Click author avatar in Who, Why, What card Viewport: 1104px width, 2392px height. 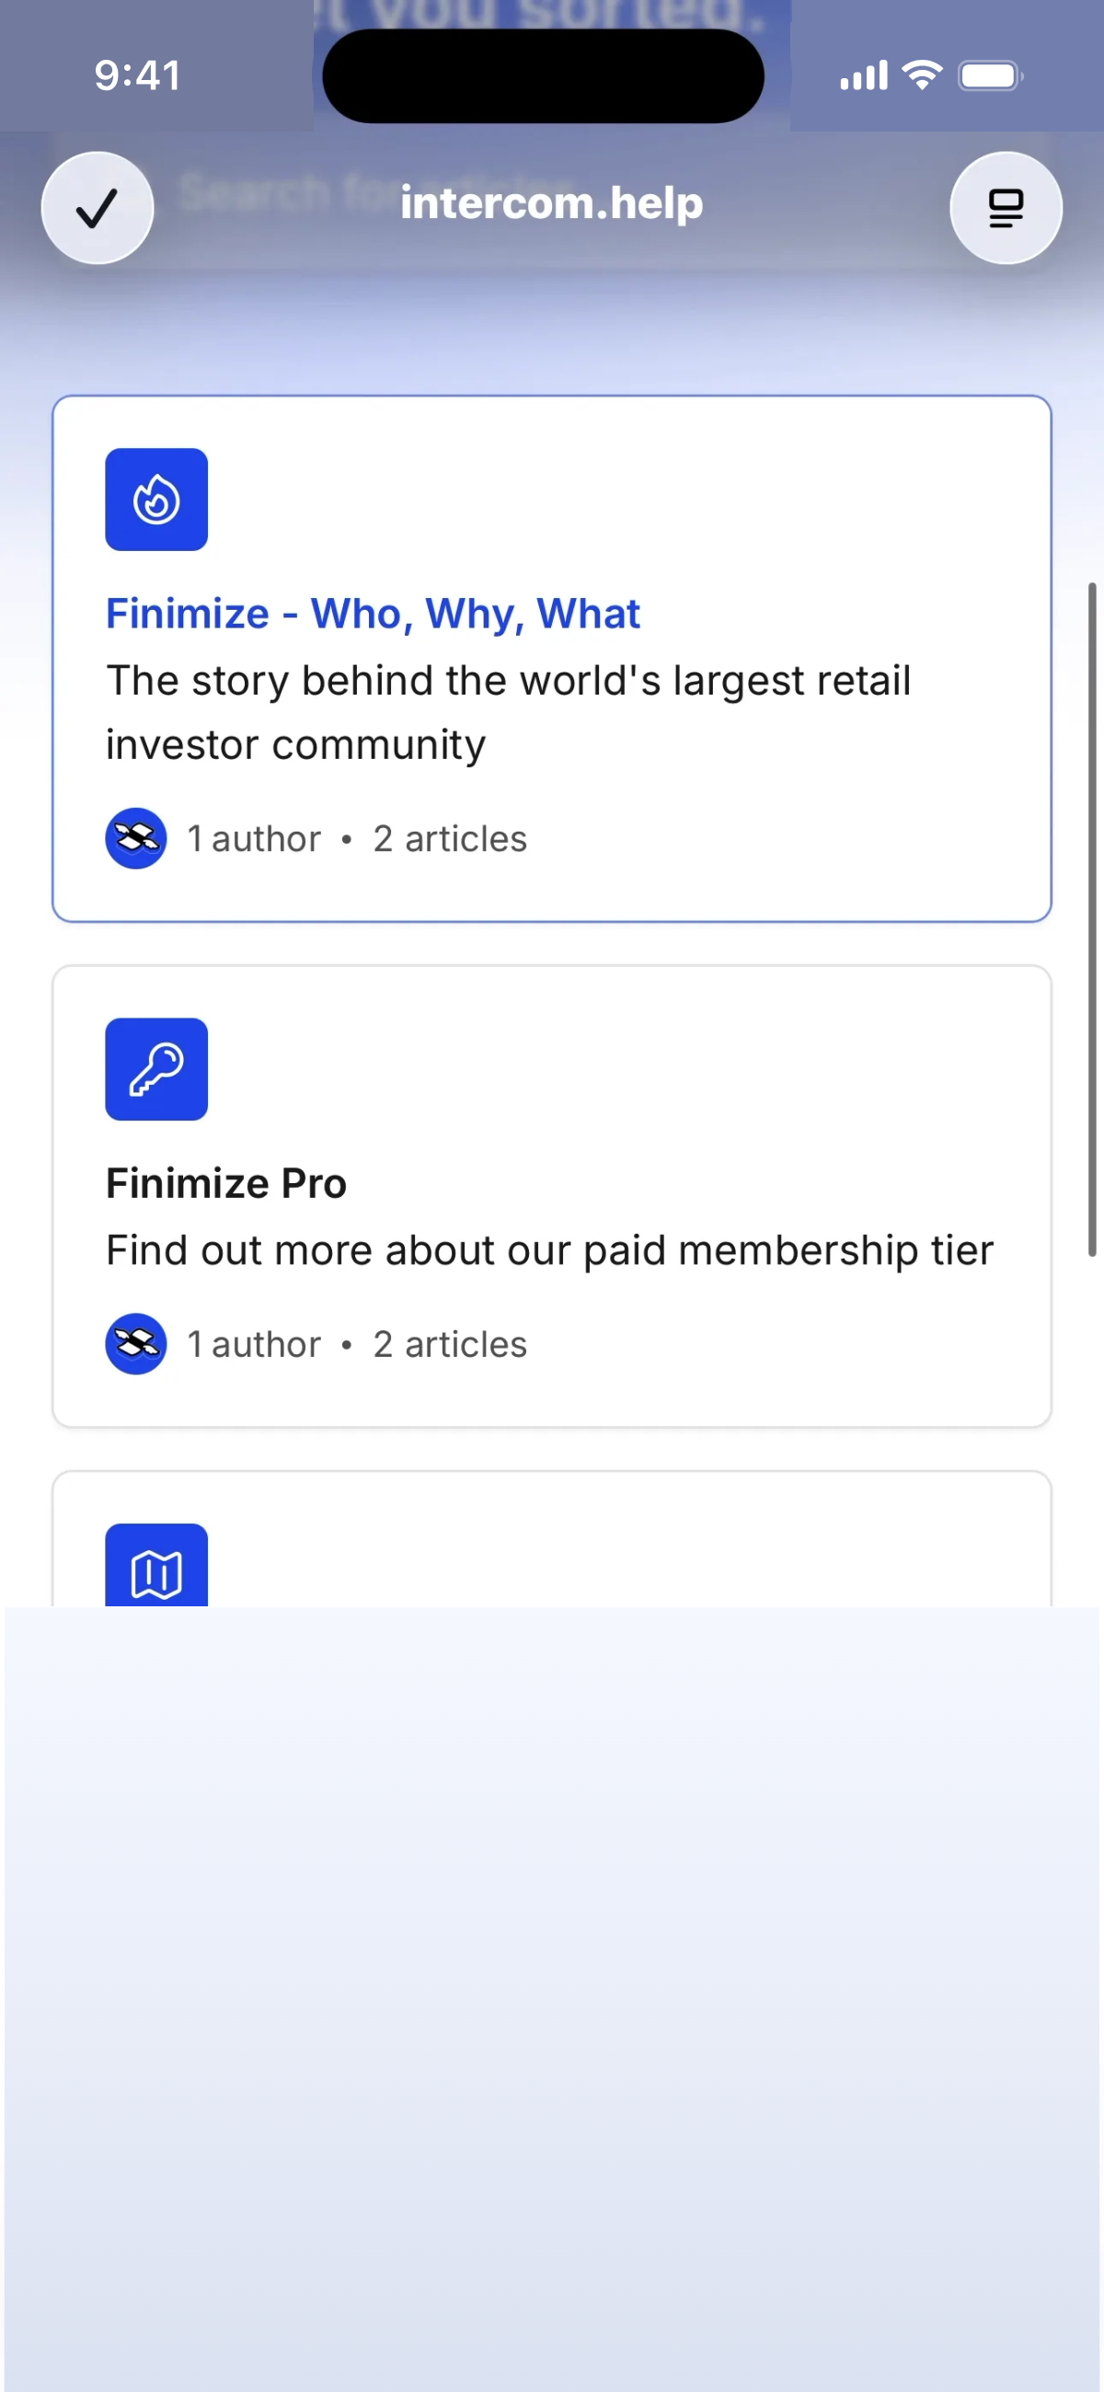pyautogui.click(x=136, y=838)
